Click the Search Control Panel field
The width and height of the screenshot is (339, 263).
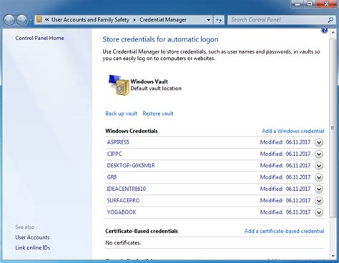coord(277,20)
